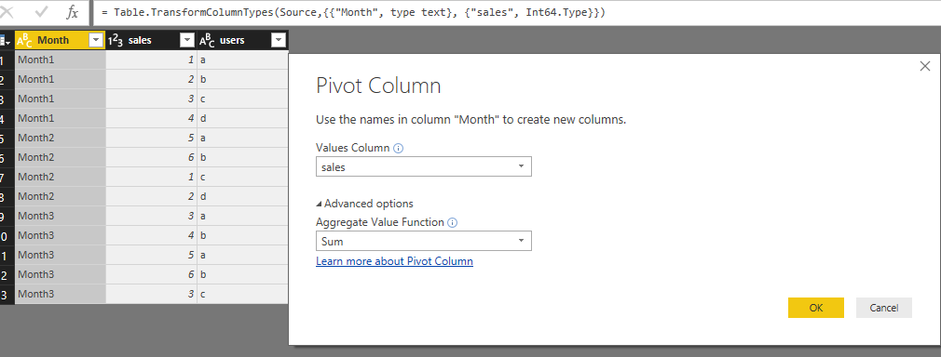The width and height of the screenshot is (941, 357).
Task: Select Month2 cell in the row with sales 6
Action: click(x=61, y=157)
